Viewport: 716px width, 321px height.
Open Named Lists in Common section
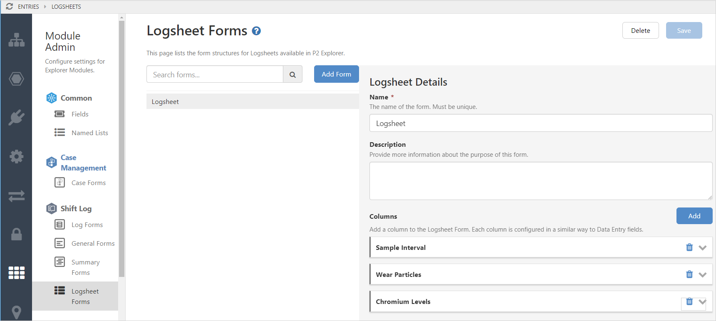point(89,133)
